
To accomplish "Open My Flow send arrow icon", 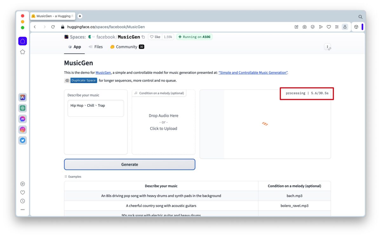I will tap(321, 27).
